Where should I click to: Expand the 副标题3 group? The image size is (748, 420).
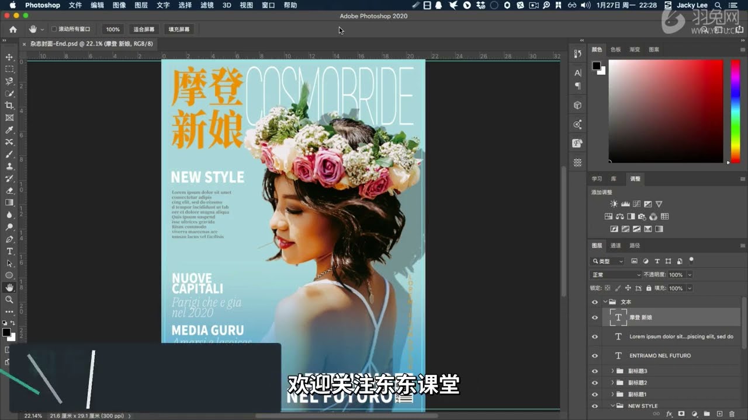(x=612, y=371)
